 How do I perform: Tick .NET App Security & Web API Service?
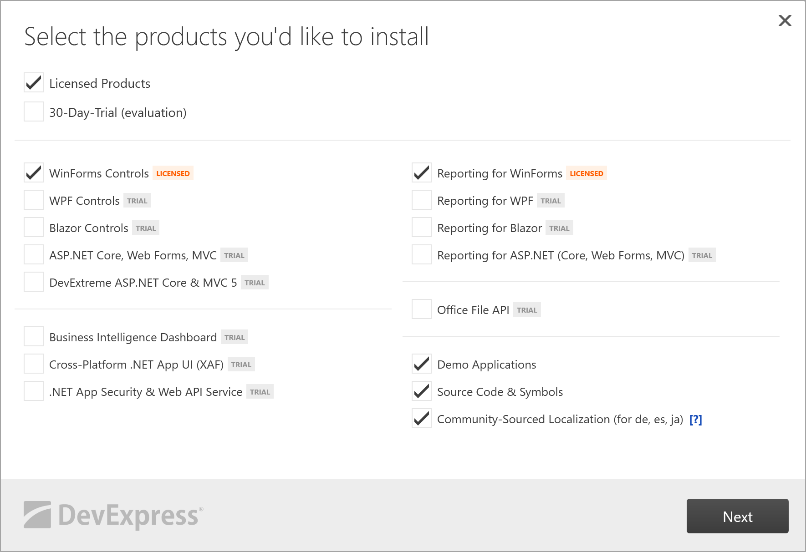pos(34,391)
